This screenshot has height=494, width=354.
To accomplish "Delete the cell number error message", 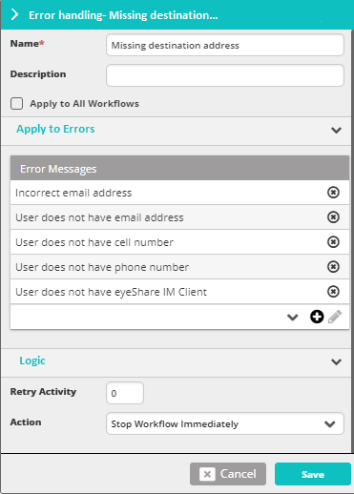I will point(333,242).
